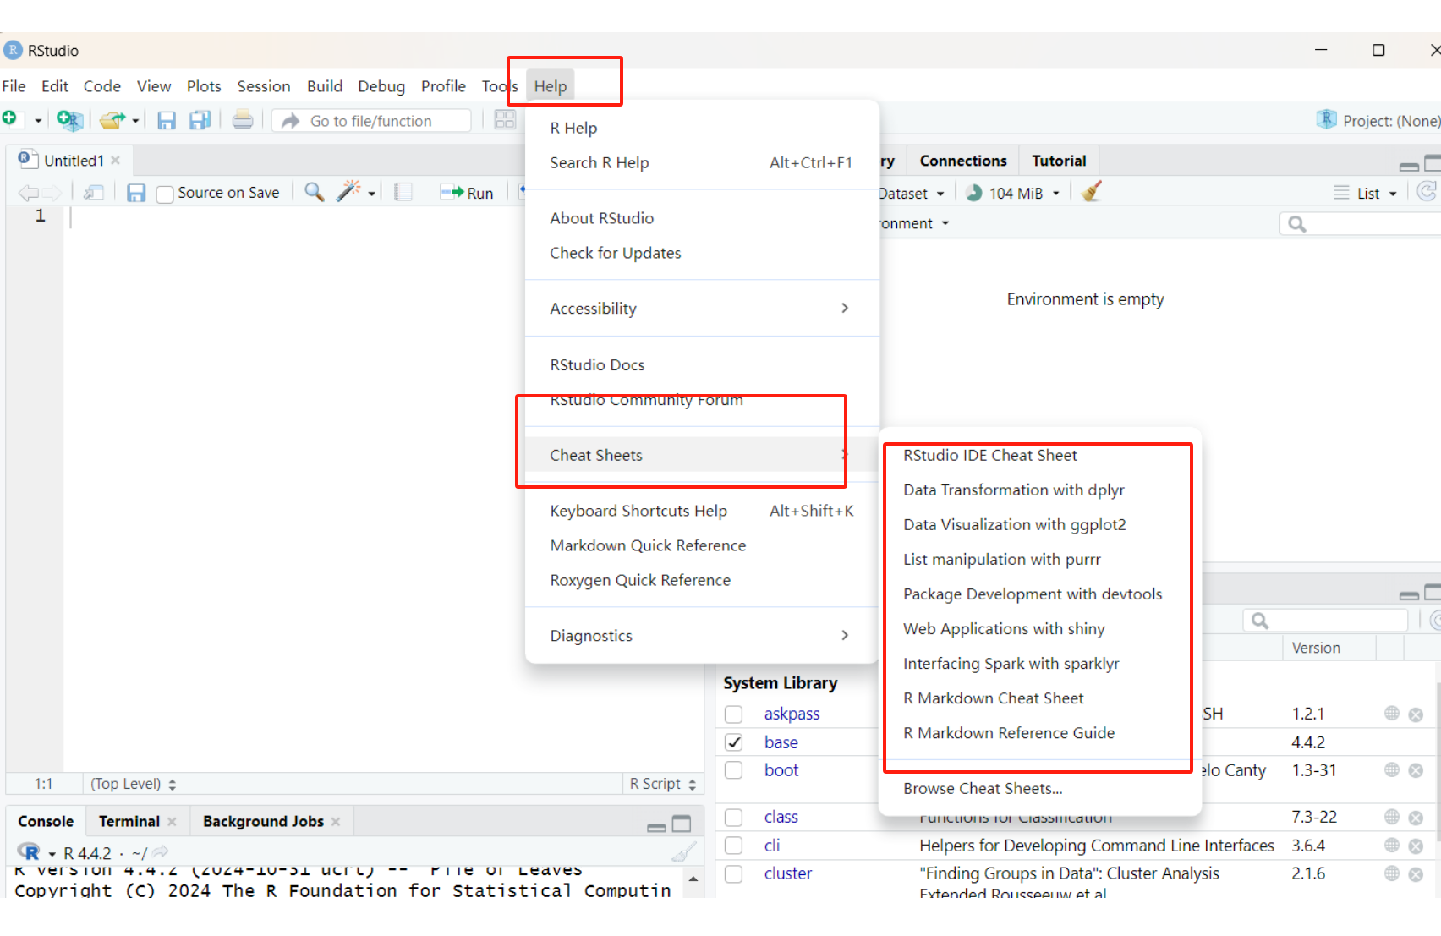Check the cluster package checkbox
This screenshot has width=1441, height=936.
tap(733, 873)
